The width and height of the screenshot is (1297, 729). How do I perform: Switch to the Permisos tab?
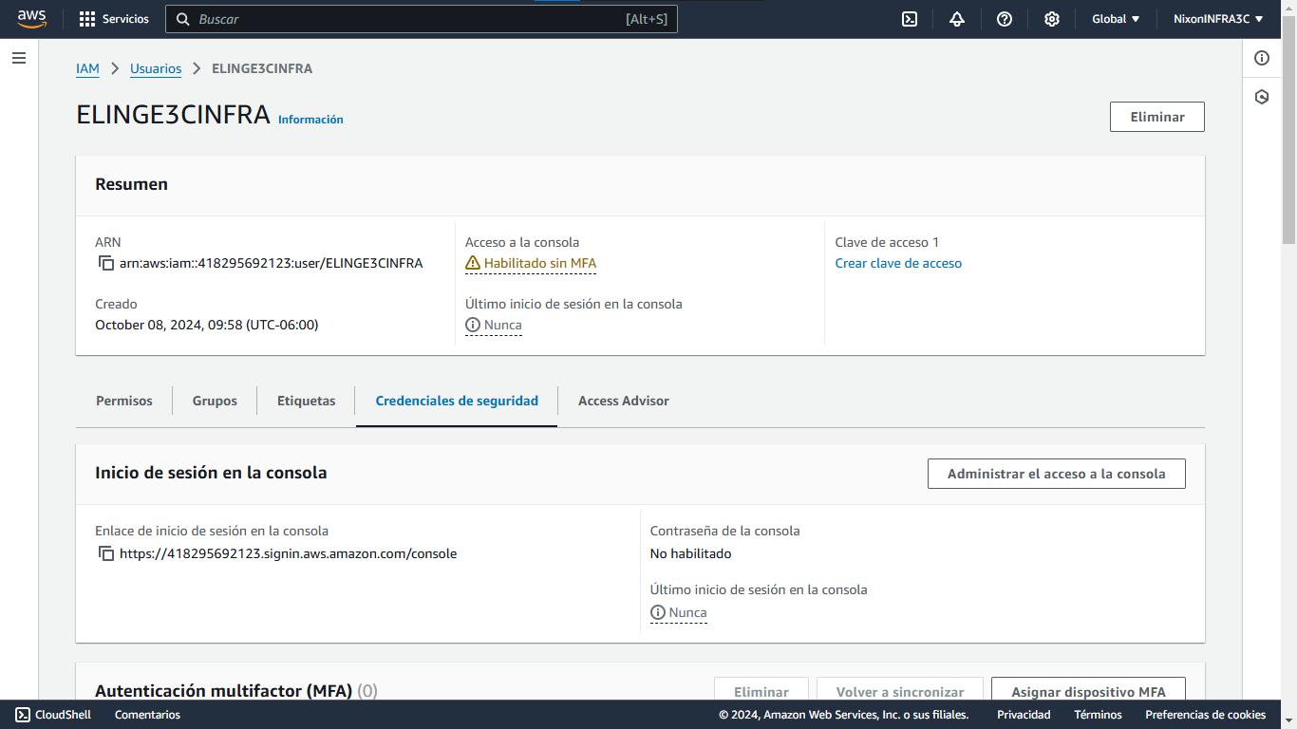pos(124,401)
